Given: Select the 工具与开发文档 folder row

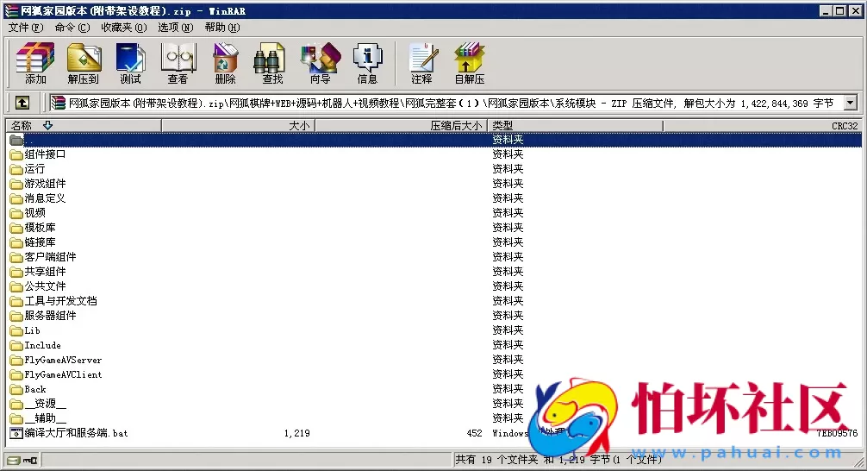Looking at the screenshot, I should (434, 301).
